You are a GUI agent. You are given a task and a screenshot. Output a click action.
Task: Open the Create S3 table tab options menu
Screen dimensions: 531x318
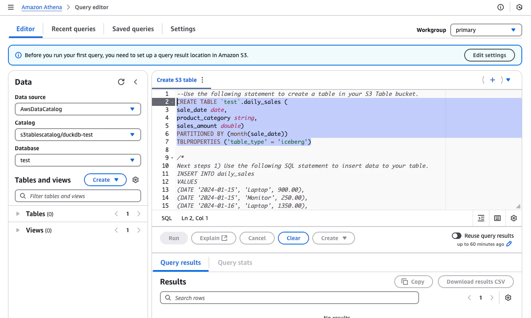coord(202,80)
